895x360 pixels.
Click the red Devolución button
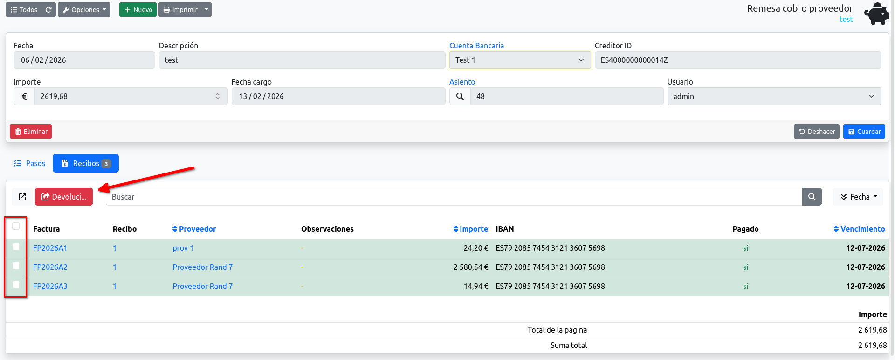[64, 197]
